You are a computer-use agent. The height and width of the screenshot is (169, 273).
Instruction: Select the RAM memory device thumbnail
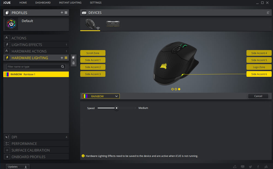click(113, 24)
